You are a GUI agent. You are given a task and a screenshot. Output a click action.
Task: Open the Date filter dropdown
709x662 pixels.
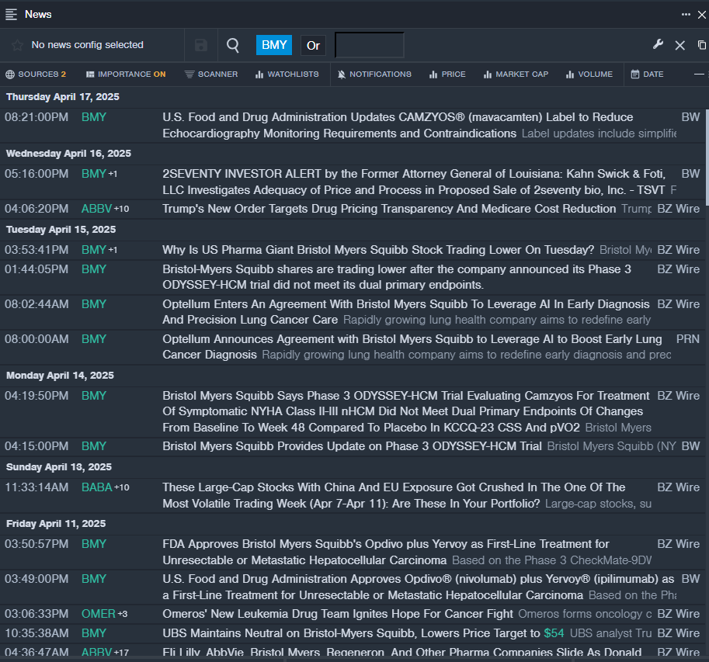click(647, 75)
